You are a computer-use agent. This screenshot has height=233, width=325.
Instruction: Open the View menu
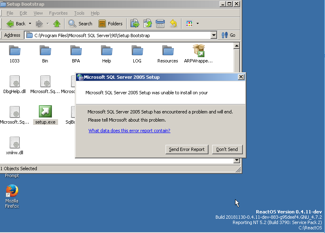pyautogui.click(x=38, y=13)
